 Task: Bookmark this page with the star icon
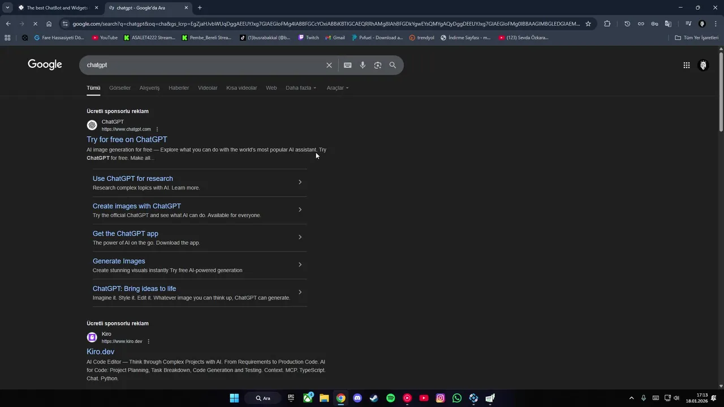click(x=588, y=24)
